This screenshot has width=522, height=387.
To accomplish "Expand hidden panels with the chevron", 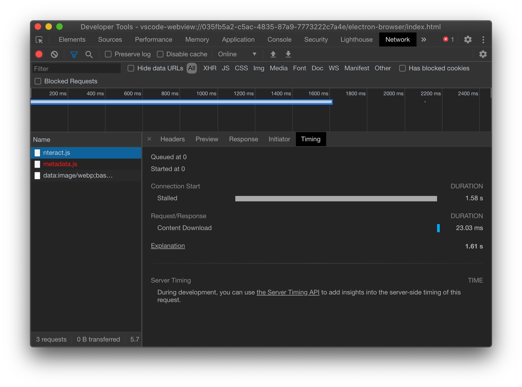I will (x=424, y=39).
